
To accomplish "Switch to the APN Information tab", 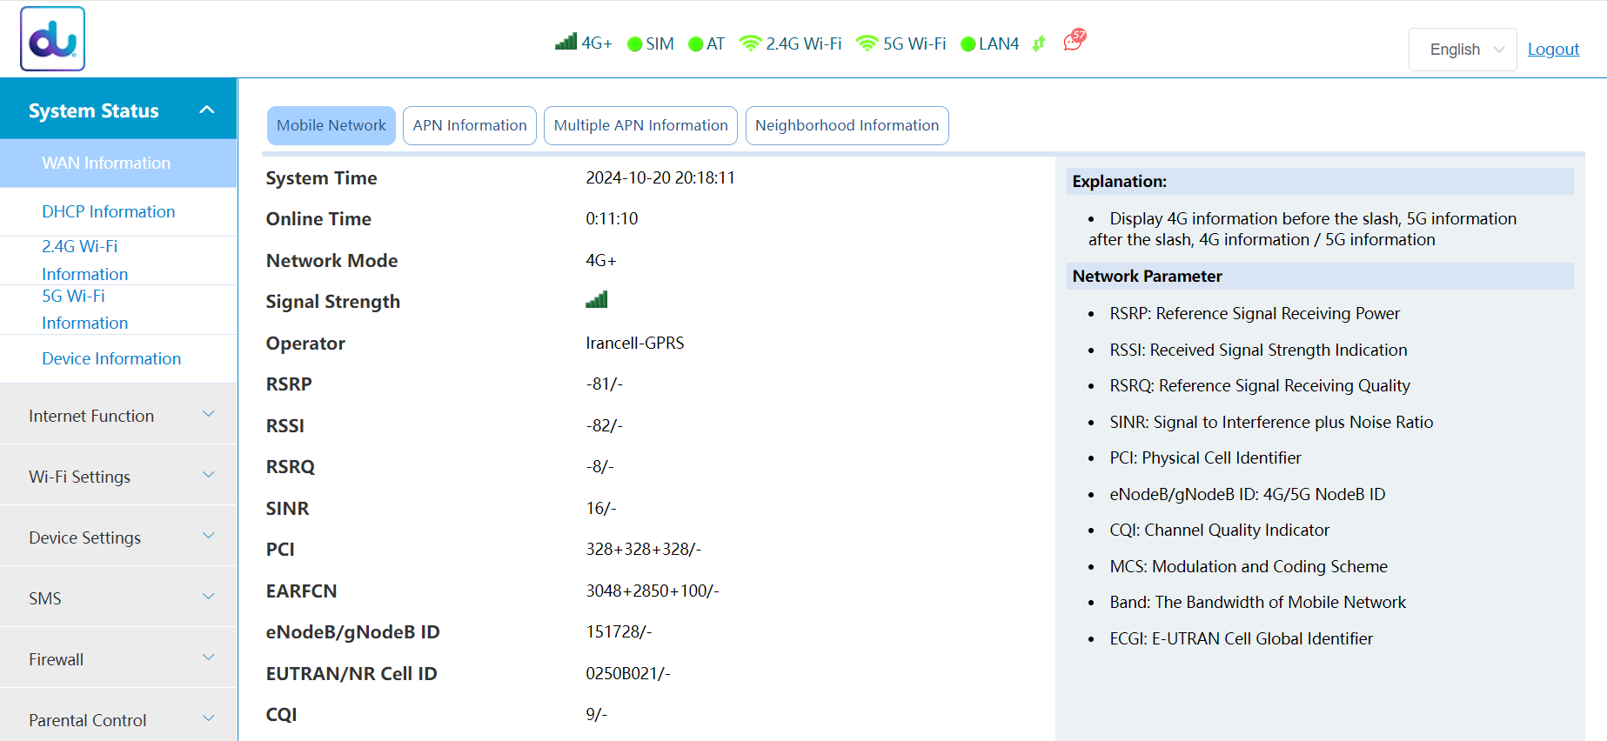I will click(469, 125).
